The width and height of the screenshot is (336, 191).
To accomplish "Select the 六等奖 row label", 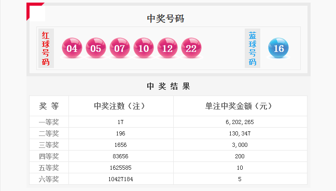I will (49, 179).
